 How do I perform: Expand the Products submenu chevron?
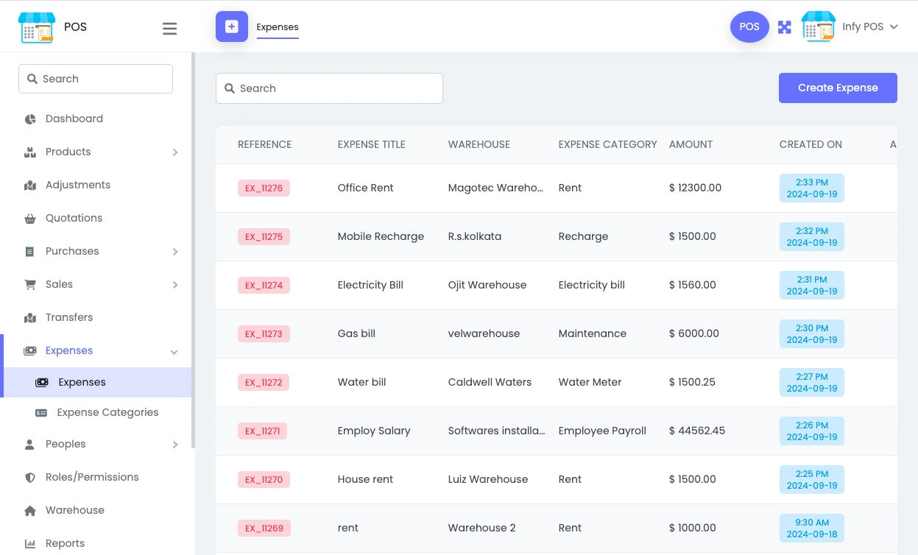point(175,152)
